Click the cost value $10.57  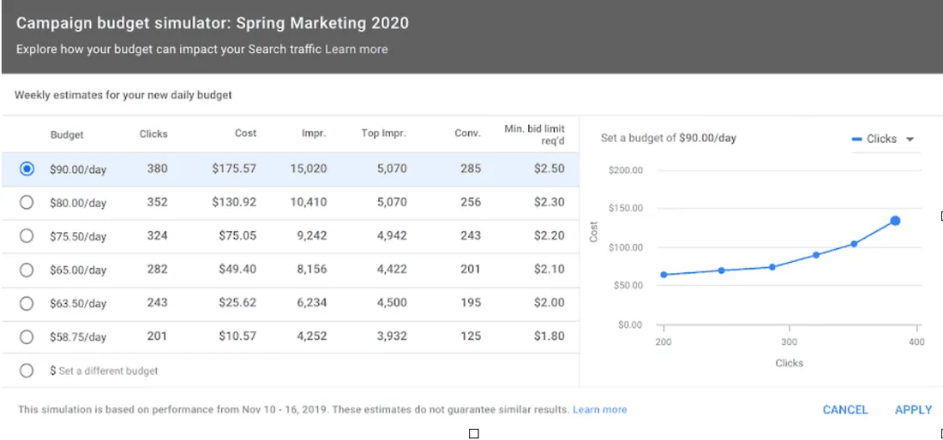(237, 336)
